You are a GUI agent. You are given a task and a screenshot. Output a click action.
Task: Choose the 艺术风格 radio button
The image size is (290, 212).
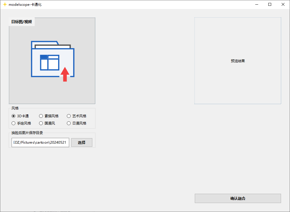pyautogui.click(x=77, y=116)
